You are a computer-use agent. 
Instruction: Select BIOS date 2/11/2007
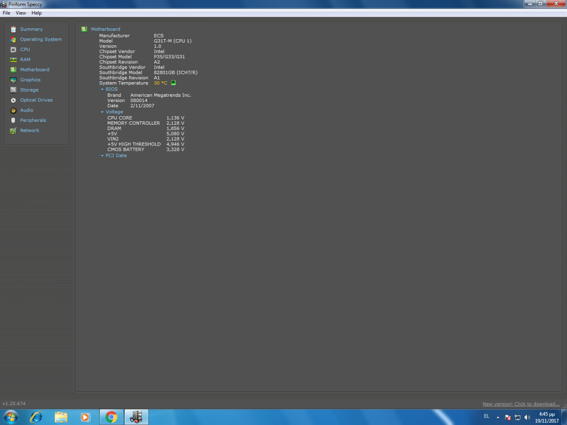[142, 106]
